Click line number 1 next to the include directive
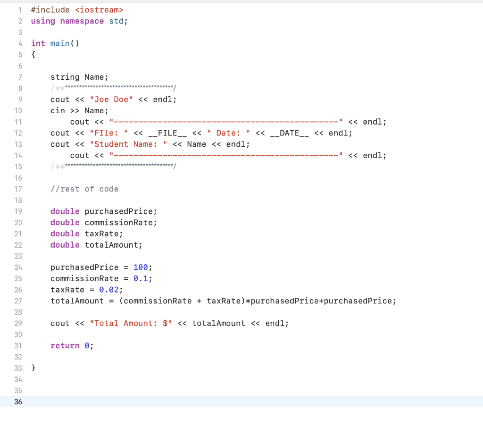The height and width of the screenshot is (426, 483). point(20,9)
